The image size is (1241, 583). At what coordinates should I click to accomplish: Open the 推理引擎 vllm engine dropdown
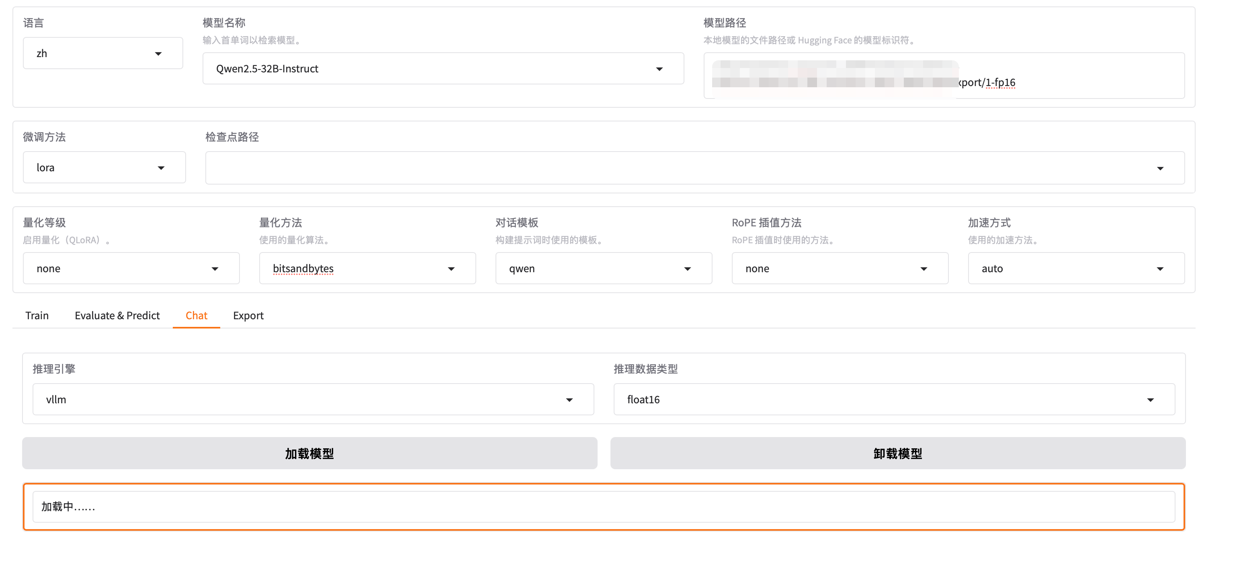coord(313,399)
